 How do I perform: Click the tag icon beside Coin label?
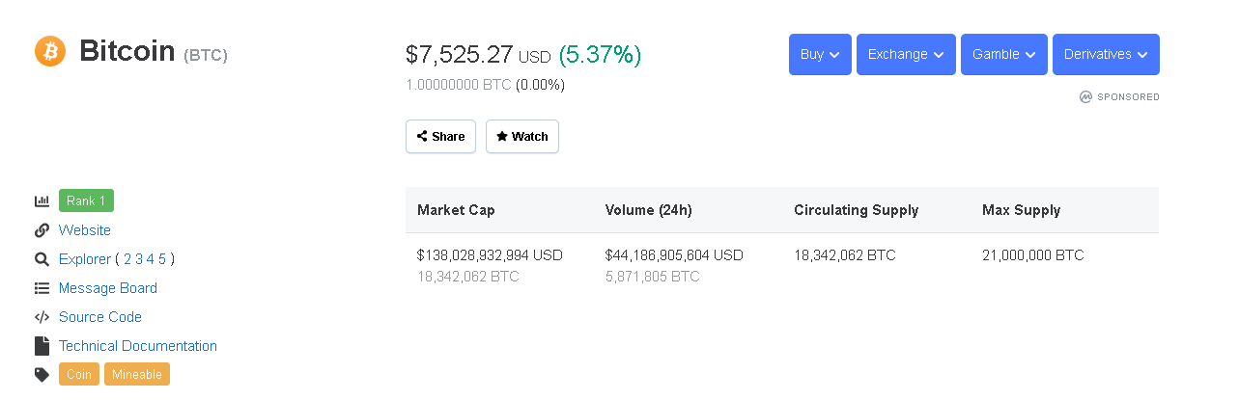42,375
